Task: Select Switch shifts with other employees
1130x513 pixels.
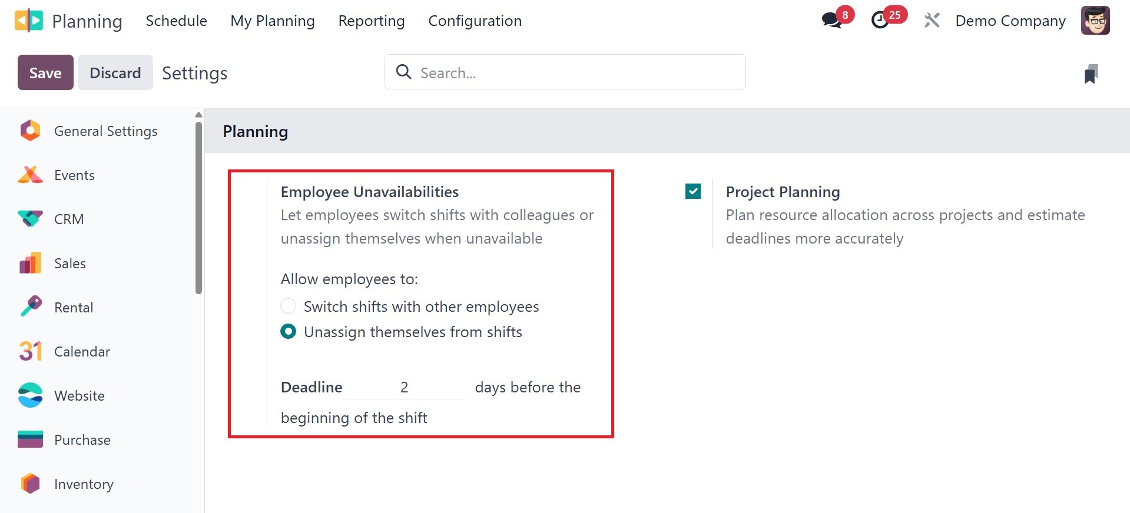Action: pos(289,307)
